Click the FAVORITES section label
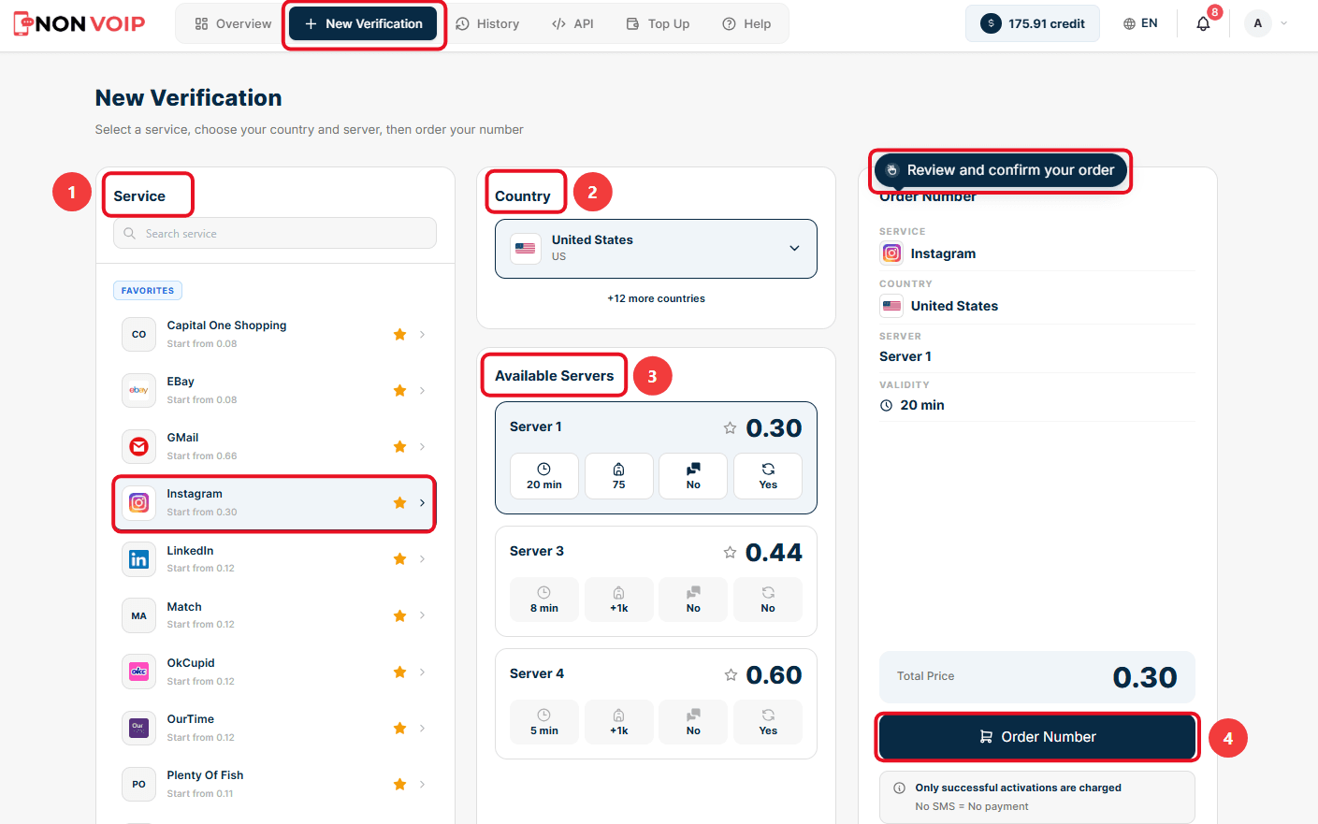The width and height of the screenshot is (1318, 824). click(x=148, y=291)
